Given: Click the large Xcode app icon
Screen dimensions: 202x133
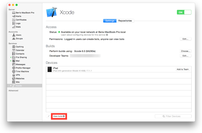Looking at the screenshot, I should (52, 12).
